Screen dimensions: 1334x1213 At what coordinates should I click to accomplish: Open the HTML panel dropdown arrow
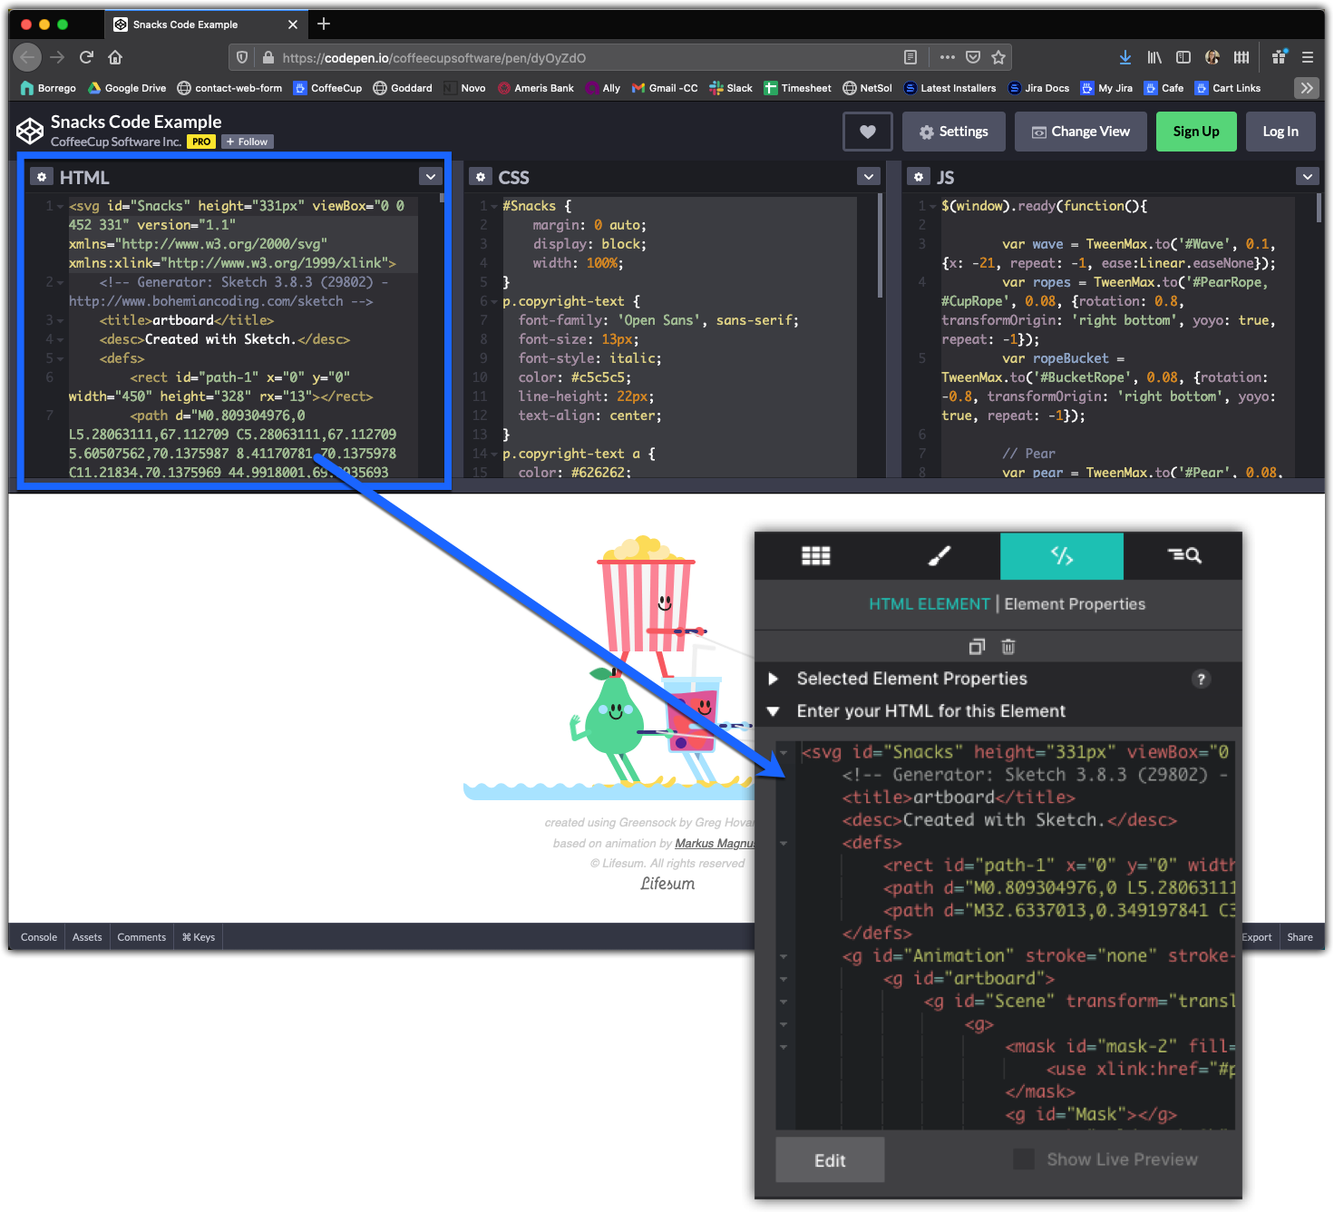[431, 177]
